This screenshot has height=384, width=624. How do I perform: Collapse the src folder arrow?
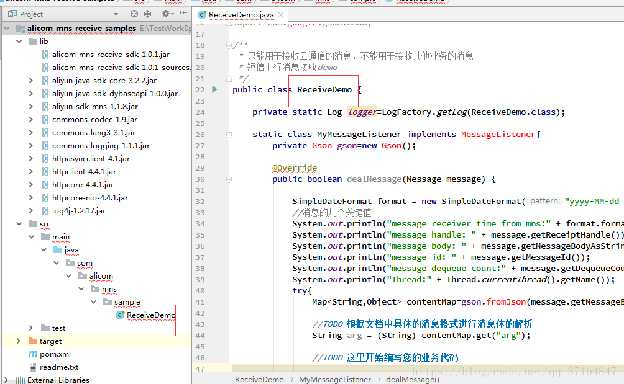tap(19, 223)
